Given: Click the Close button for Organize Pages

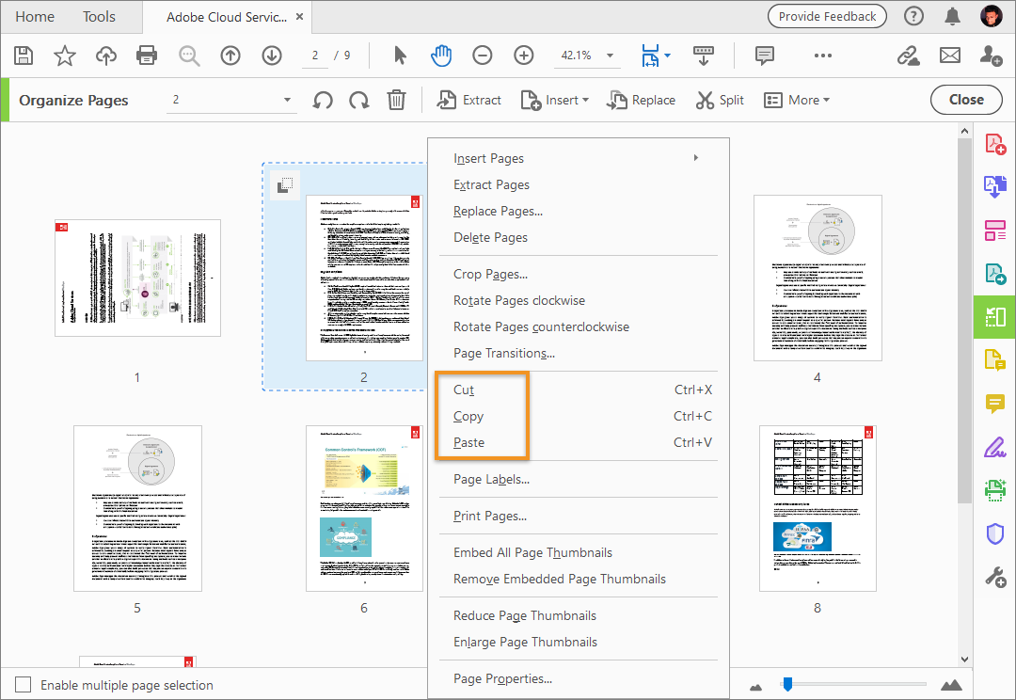Looking at the screenshot, I should (966, 99).
